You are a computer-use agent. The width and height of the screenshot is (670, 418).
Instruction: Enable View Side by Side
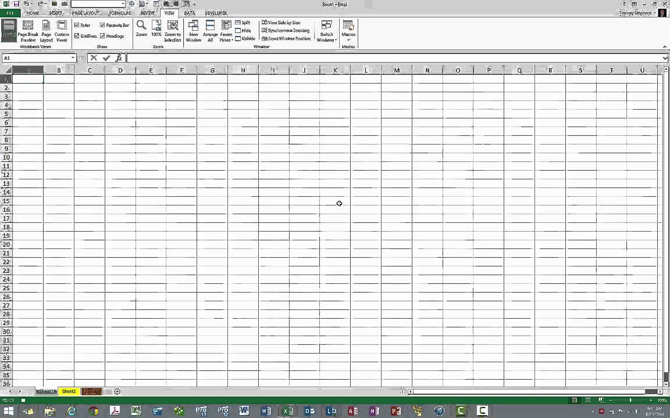(281, 23)
